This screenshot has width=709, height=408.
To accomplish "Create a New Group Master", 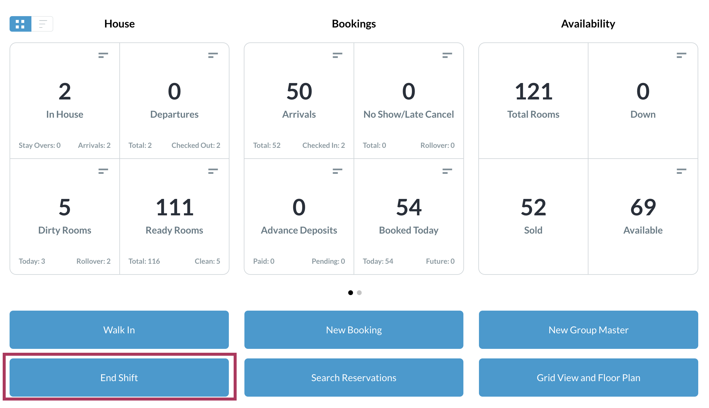I will 588,330.
